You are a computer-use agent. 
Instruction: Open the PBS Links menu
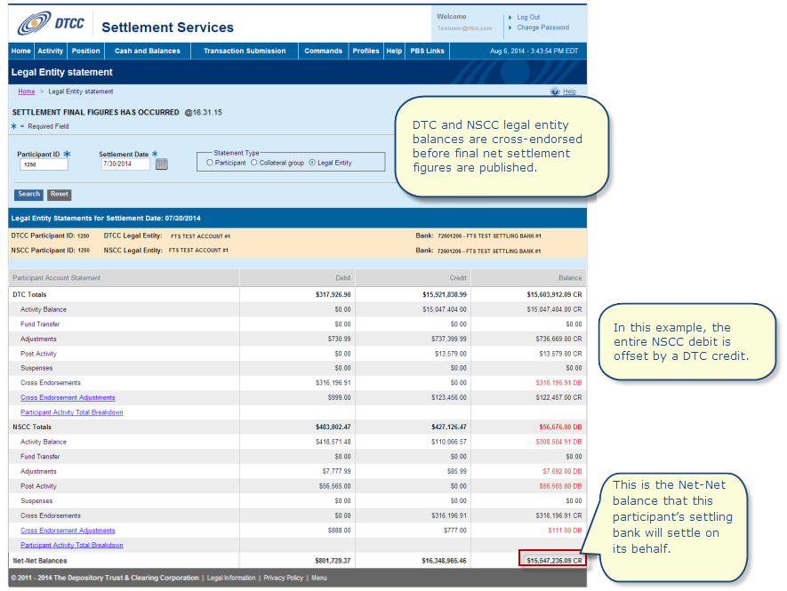pos(427,51)
